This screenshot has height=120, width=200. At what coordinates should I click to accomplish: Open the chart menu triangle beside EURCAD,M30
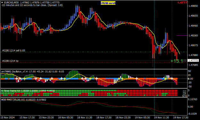(2, 3)
